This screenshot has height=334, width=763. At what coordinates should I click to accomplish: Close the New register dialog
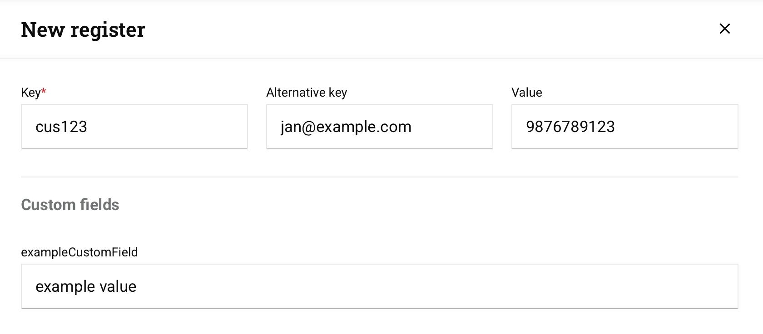(725, 29)
